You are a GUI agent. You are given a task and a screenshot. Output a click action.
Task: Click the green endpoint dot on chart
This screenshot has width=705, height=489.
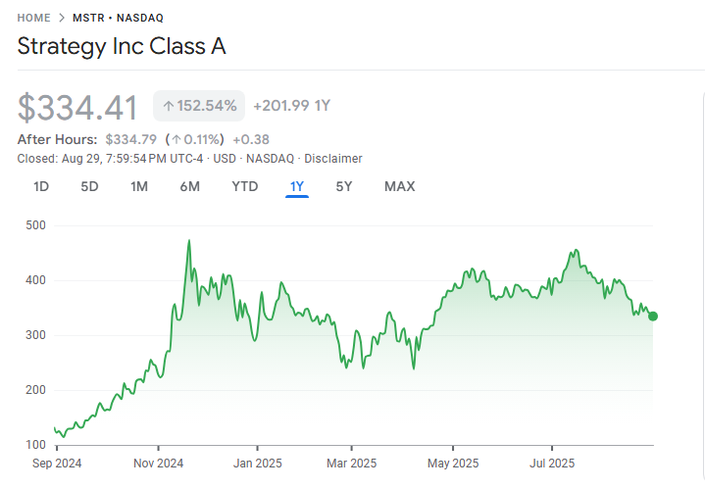tap(653, 316)
